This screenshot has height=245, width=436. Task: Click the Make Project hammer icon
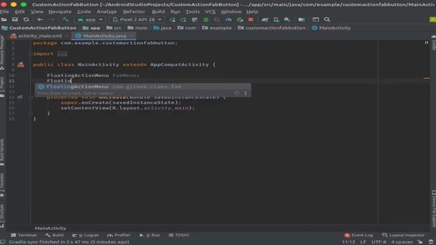[65, 20]
